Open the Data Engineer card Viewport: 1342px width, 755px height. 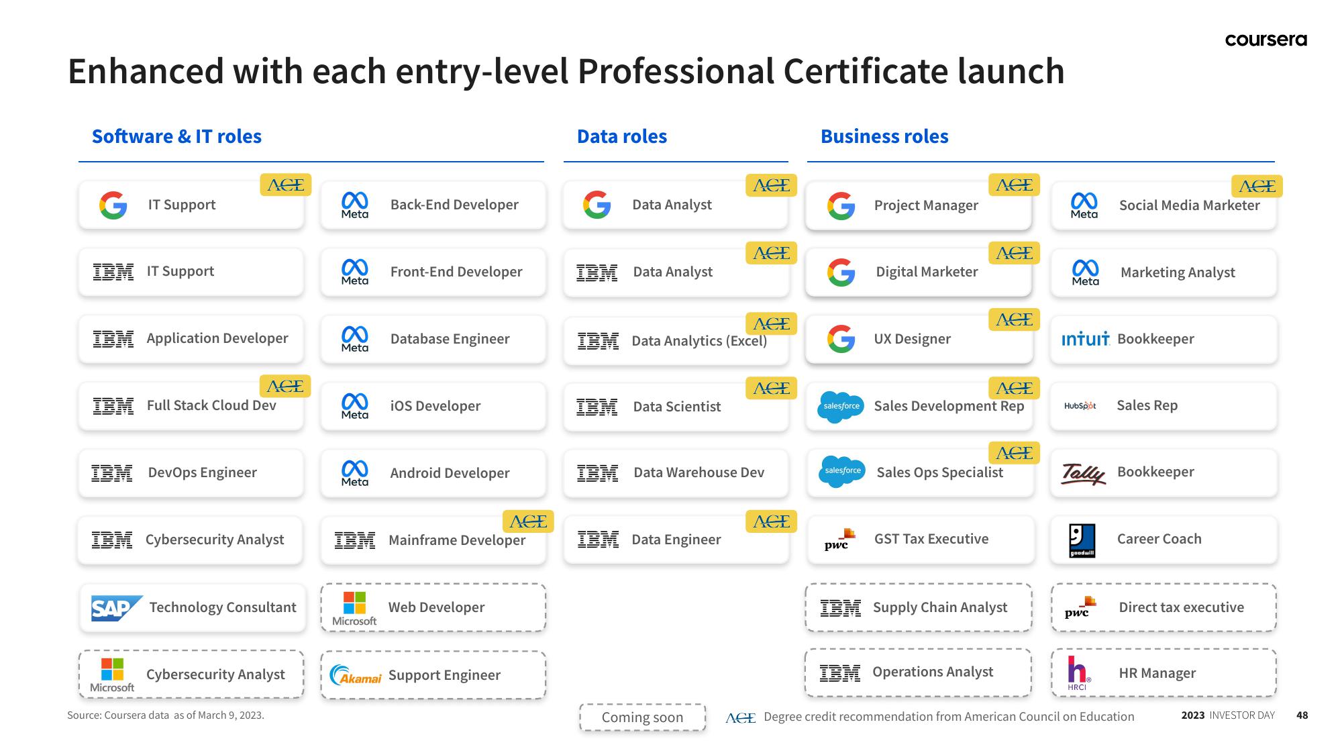tap(676, 540)
